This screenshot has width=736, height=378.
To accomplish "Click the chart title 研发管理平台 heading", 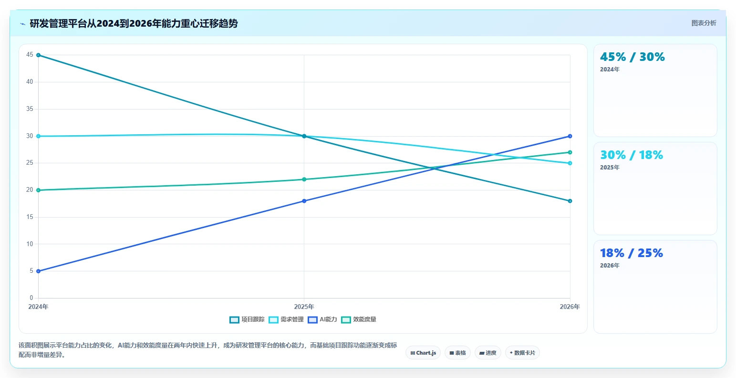I will pos(134,23).
